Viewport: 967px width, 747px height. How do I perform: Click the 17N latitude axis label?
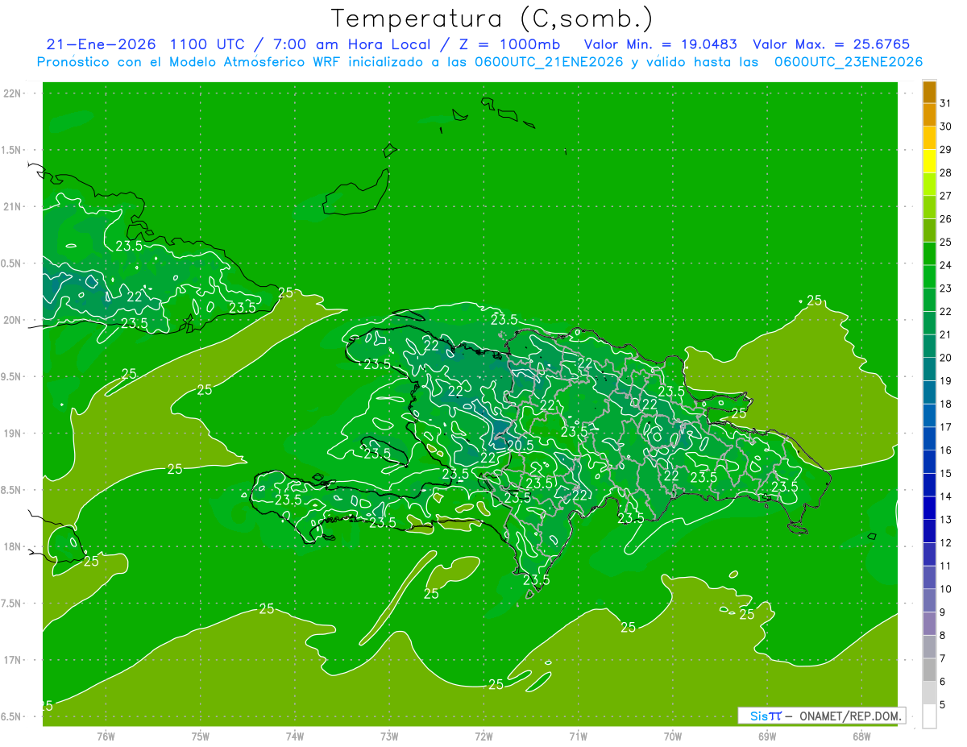pyautogui.click(x=13, y=660)
